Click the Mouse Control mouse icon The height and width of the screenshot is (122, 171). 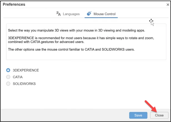click(x=89, y=14)
